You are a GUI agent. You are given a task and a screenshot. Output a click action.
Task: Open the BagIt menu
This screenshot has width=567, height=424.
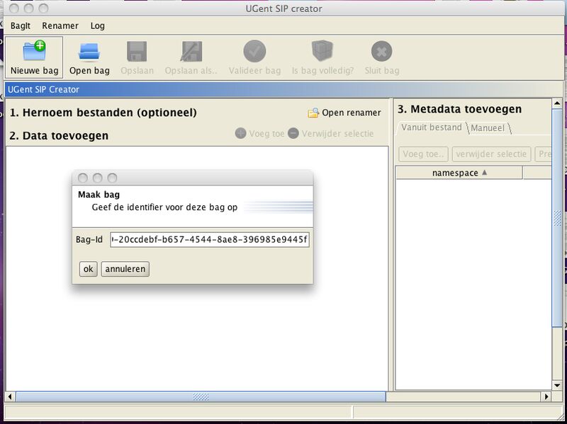[x=21, y=25]
